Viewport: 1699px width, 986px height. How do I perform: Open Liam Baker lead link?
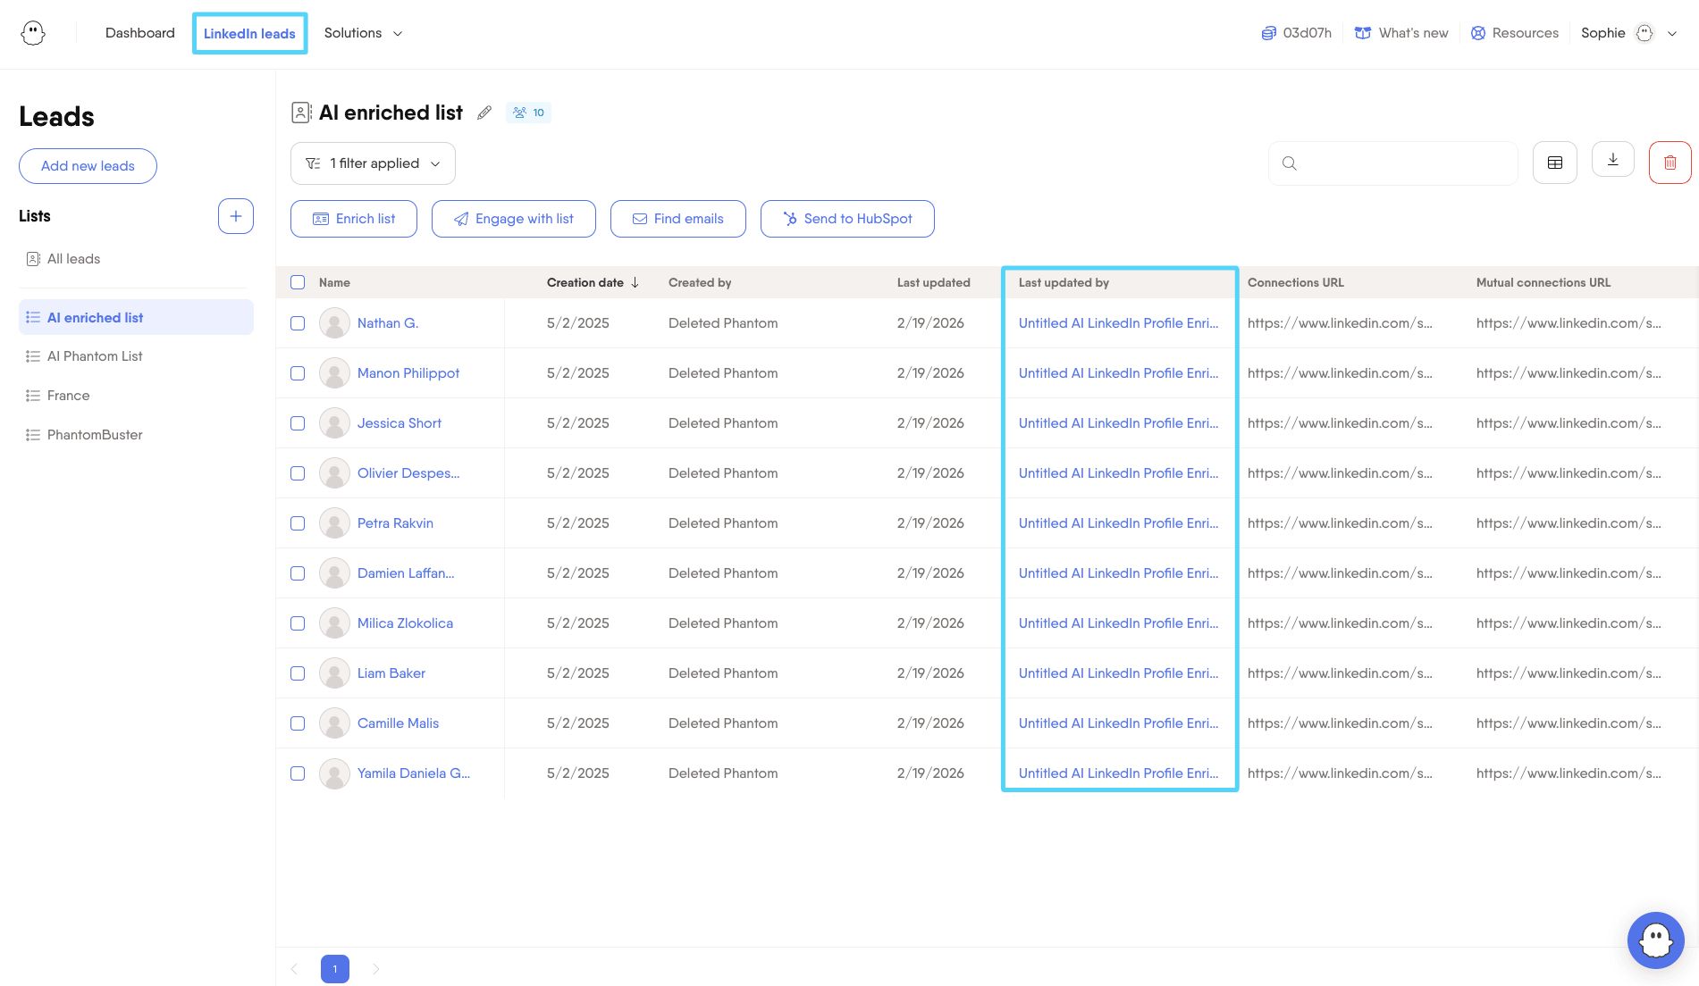coord(391,673)
